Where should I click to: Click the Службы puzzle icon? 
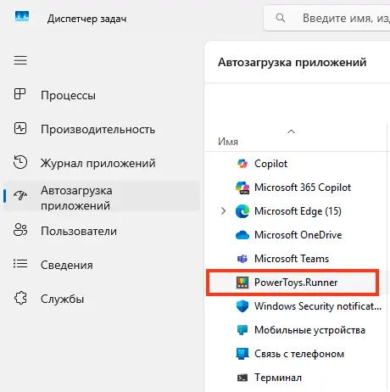tap(20, 298)
